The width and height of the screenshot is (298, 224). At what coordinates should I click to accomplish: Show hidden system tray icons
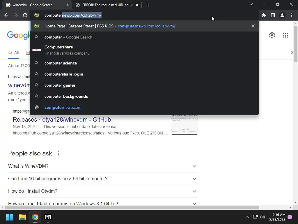(x=247, y=217)
